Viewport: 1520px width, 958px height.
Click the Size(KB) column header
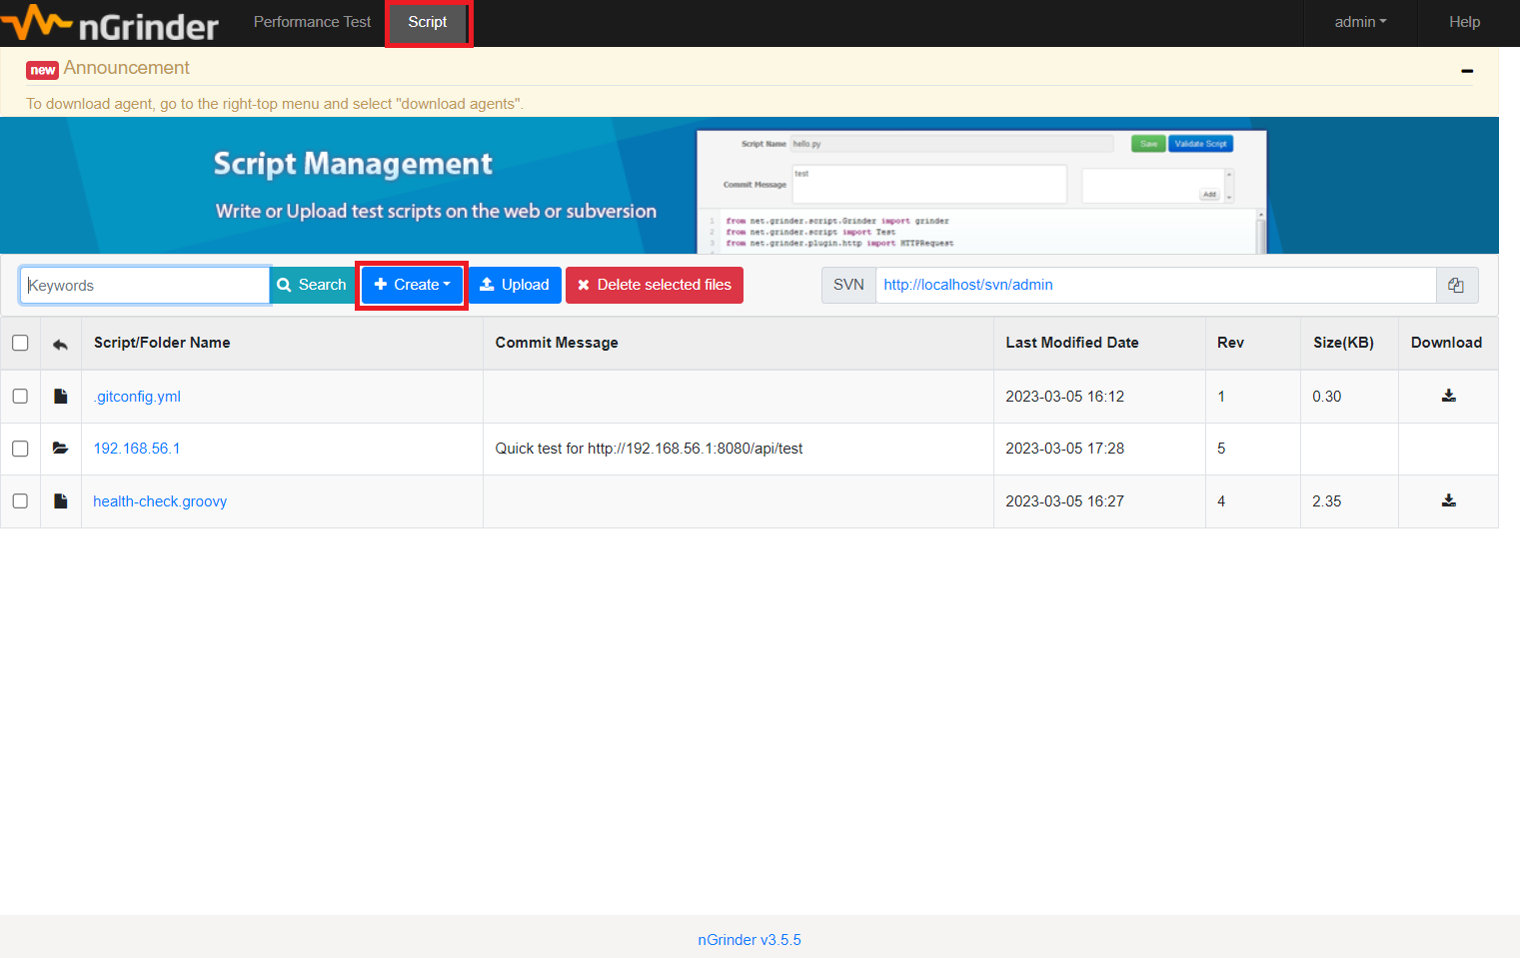[1343, 343]
